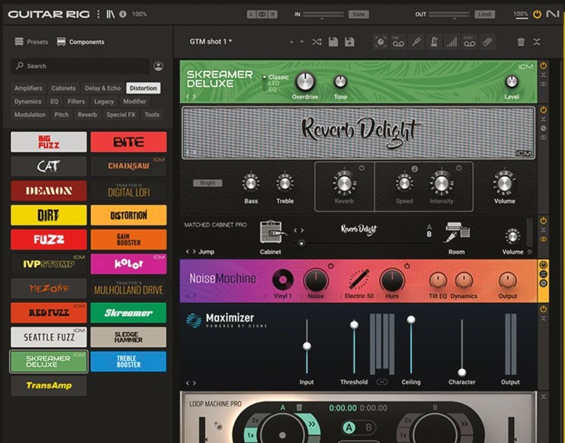
Task: Enable the input Gate
Action: tap(358, 14)
